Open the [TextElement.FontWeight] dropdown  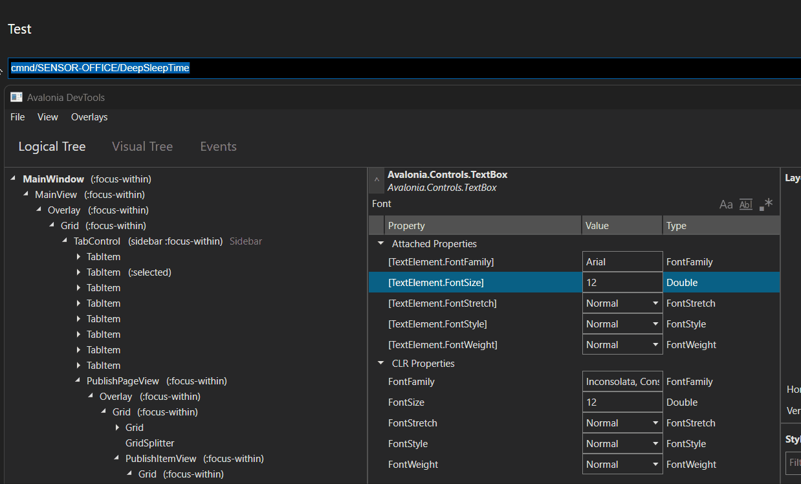point(655,344)
